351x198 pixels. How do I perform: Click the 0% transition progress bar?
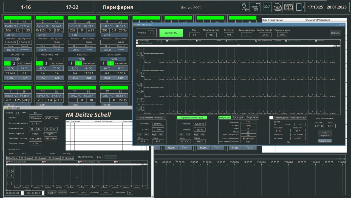(x=288, y=142)
